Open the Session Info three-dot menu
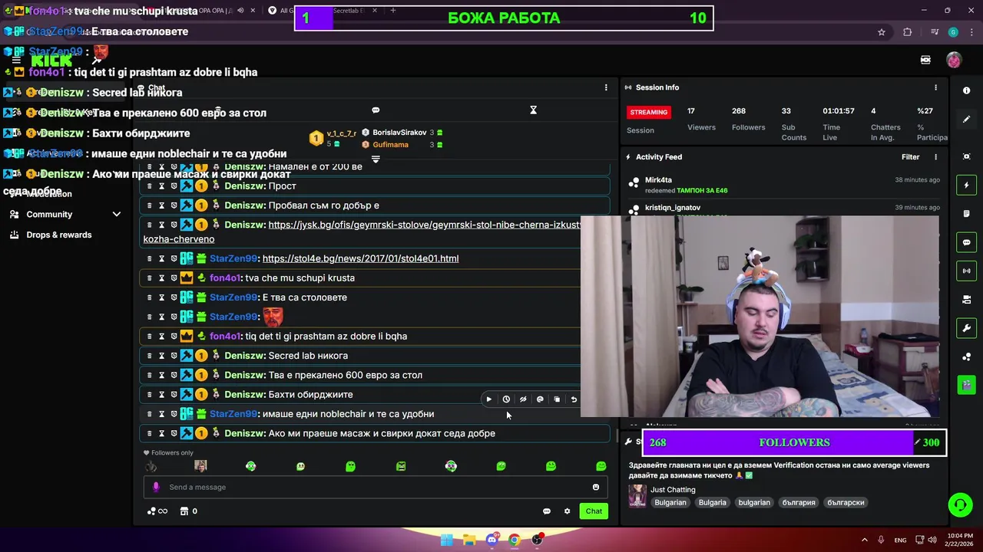This screenshot has height=552, width=983. (x=935, y=87)
